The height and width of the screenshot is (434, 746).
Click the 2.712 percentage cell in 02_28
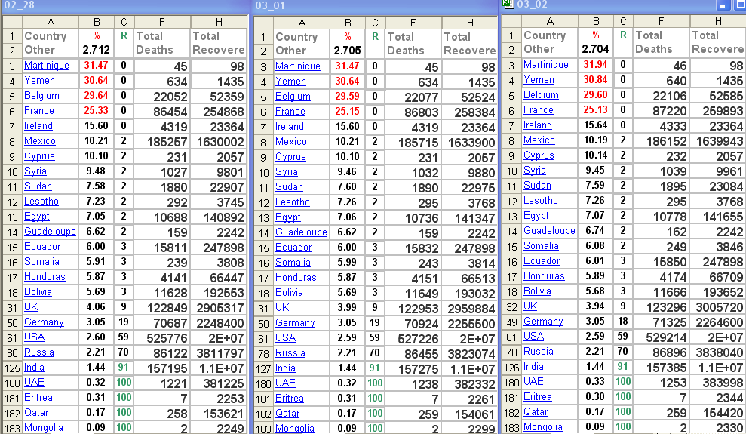tap(96, 50)
